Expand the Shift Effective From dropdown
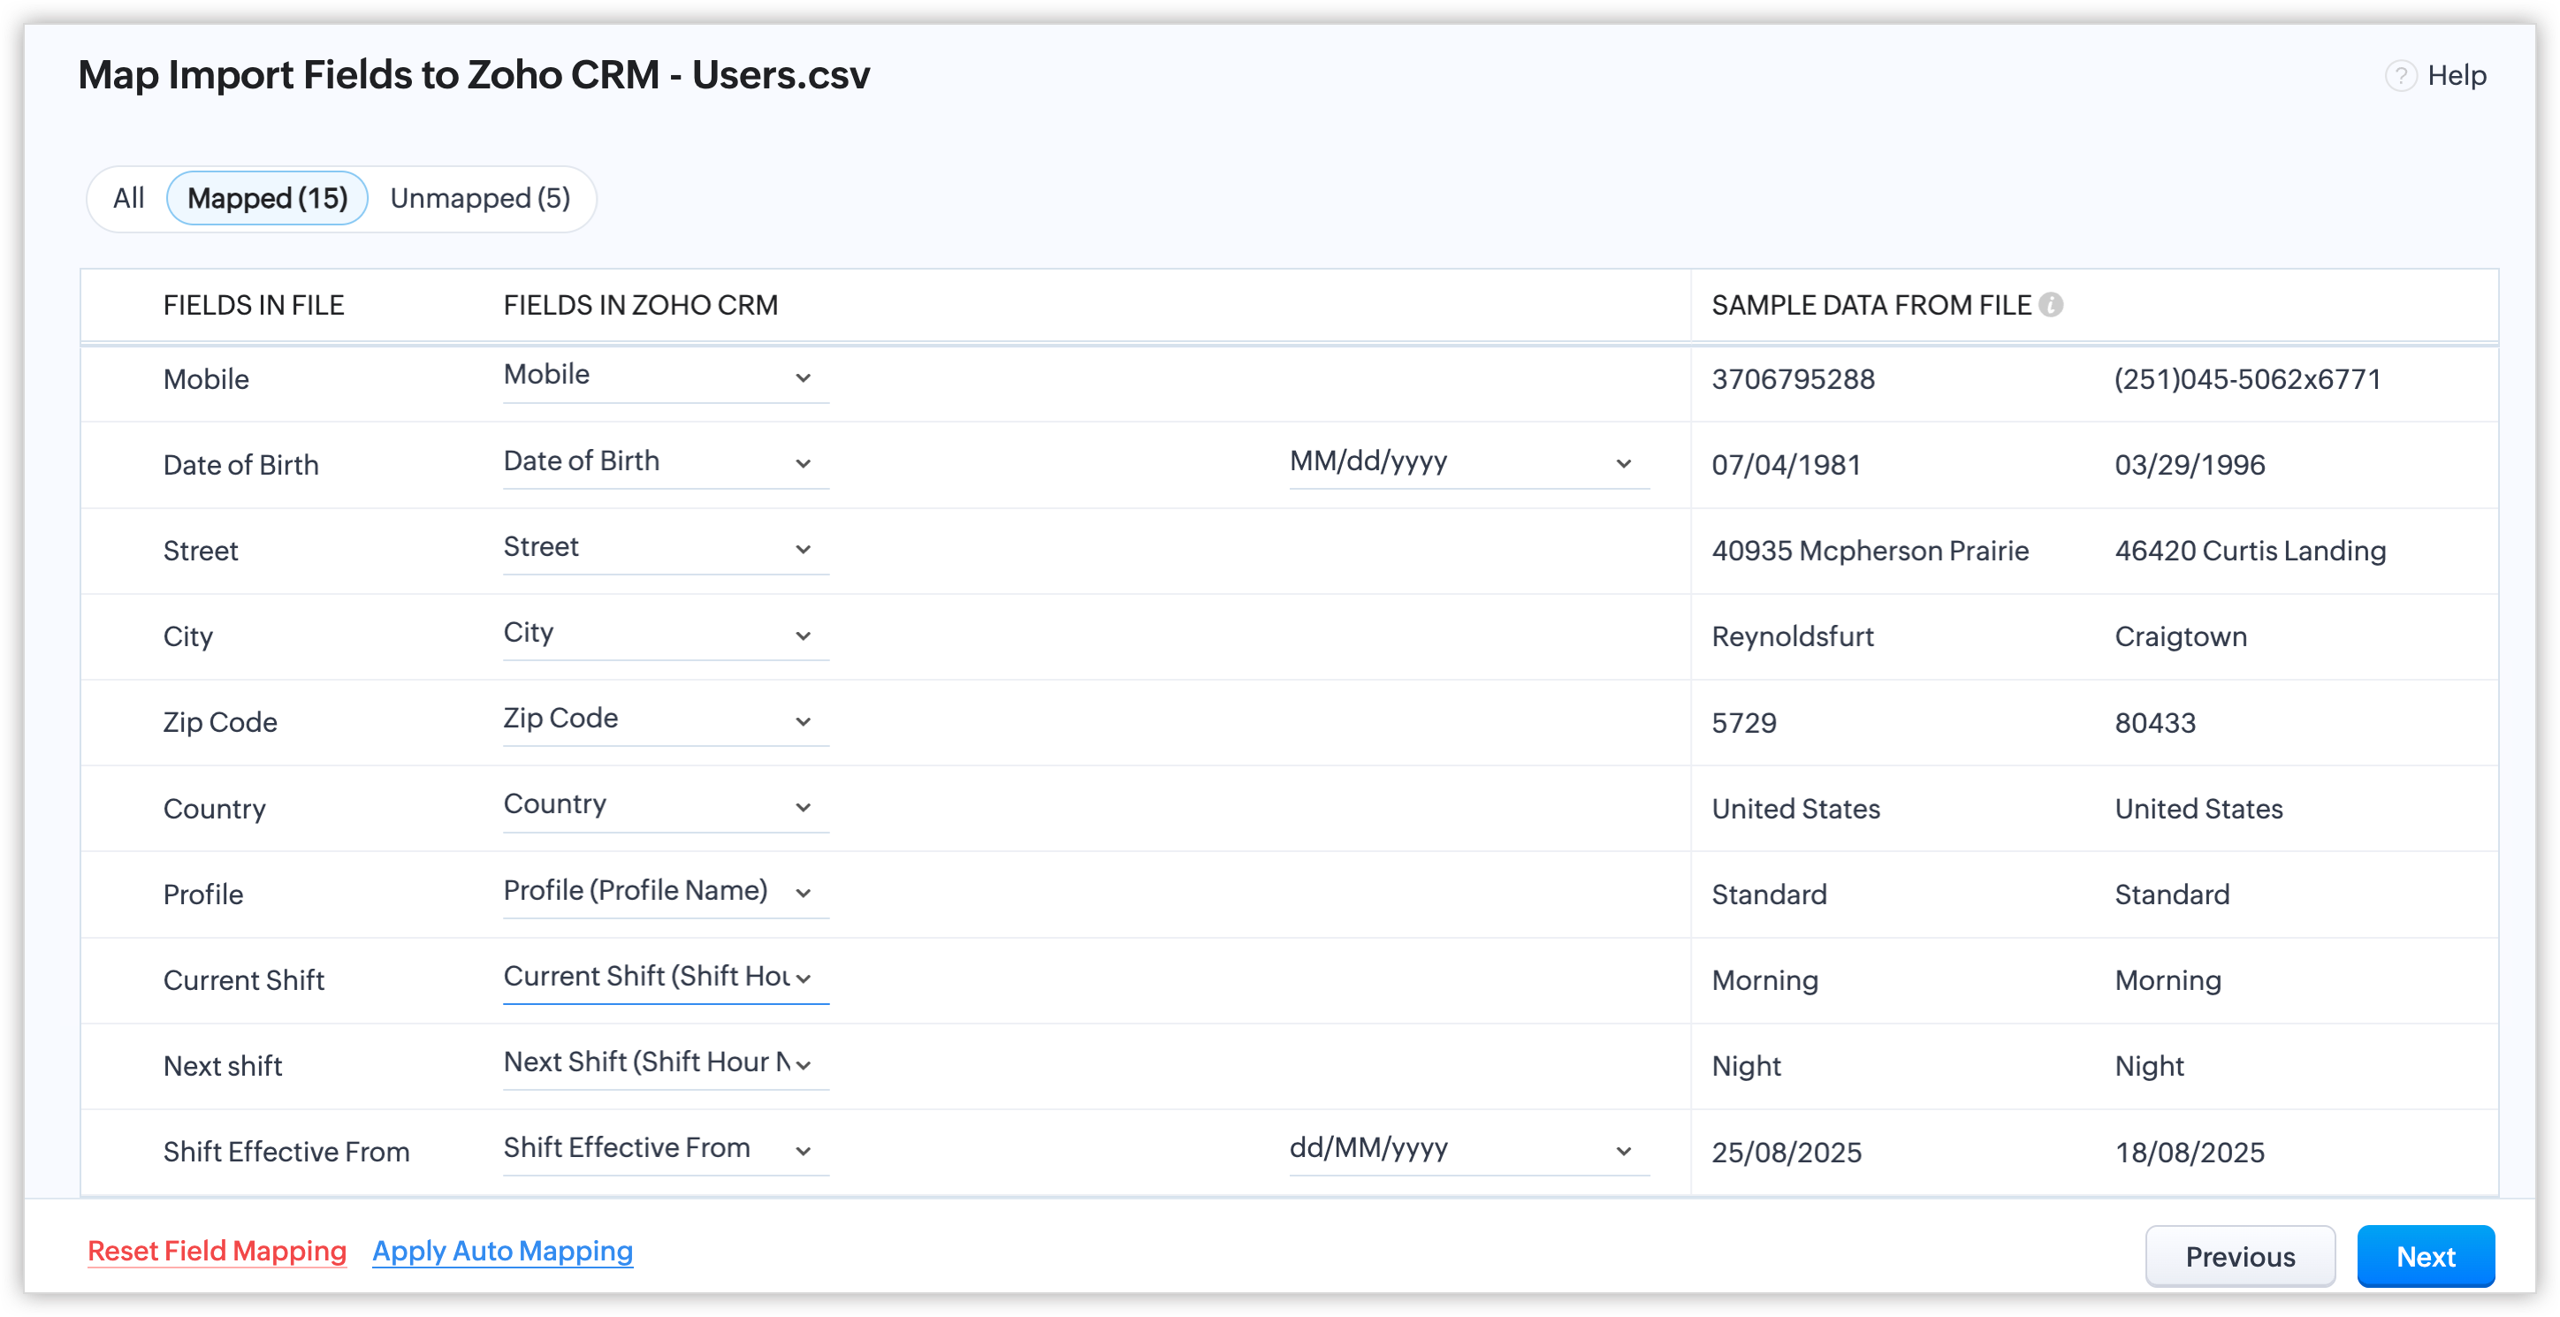2560x1317 pixels. pos(665,1149)
